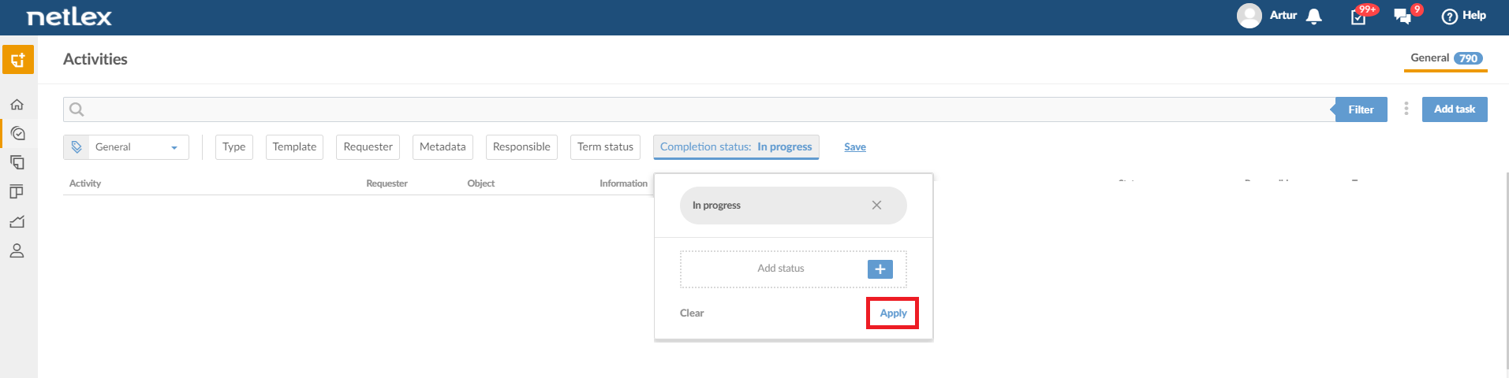
Task: Click the Information column header
Action: point(623,183)
